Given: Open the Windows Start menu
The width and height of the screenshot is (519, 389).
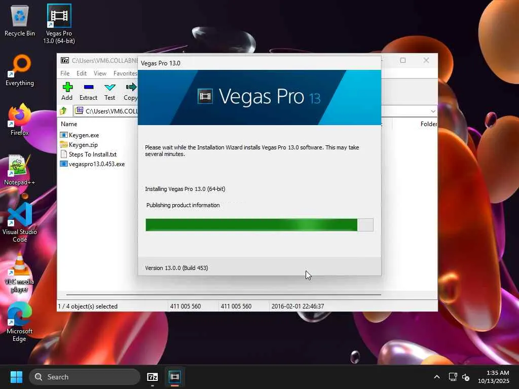Looking at the screenshot, I should pos(16,377).
